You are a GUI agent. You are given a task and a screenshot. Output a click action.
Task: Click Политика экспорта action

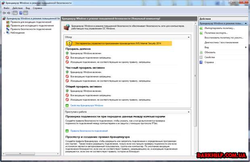pyautogui.click(x=216, y=33)
